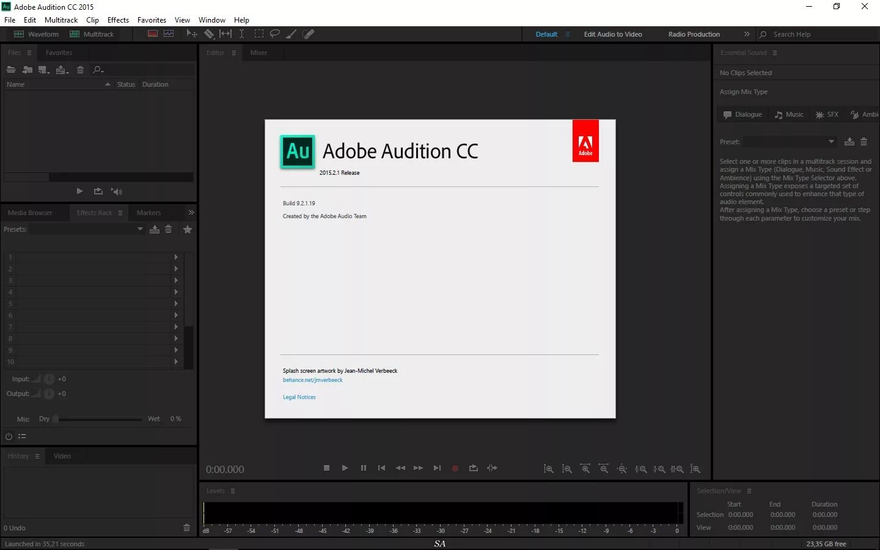Open the Effects Rack Presets dropdown
880x550 pixels.
[86, 229]
